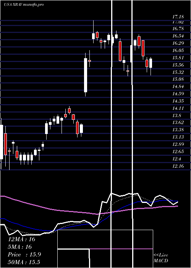Select the 15.08 price axis label
The width and height of the screenshot is (191, 268).
(x=178, y=79)
